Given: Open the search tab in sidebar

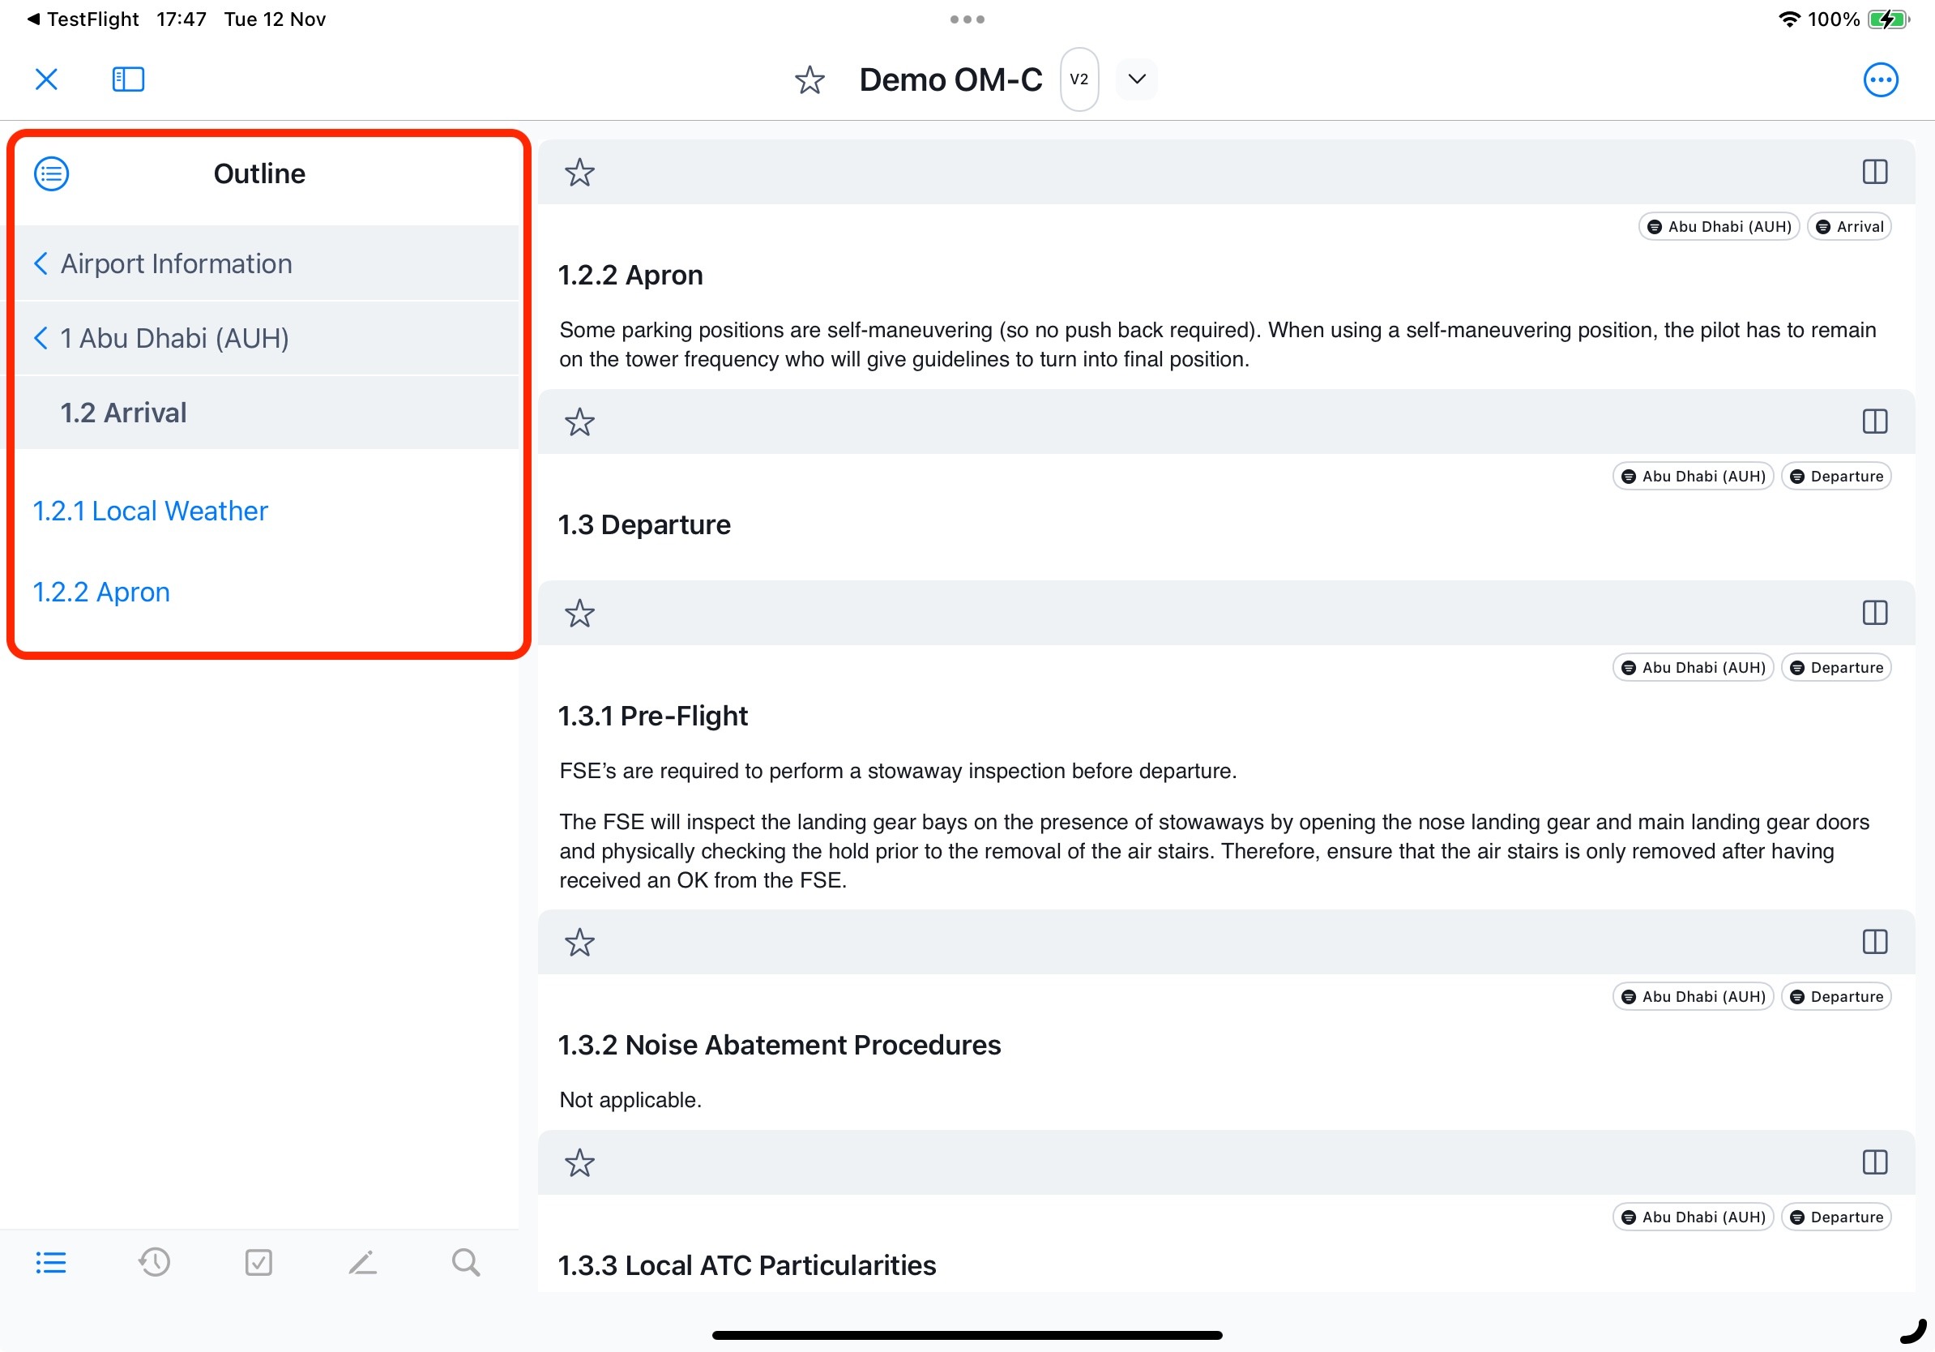Looking at the screenshot, I should click(465, 1262).
